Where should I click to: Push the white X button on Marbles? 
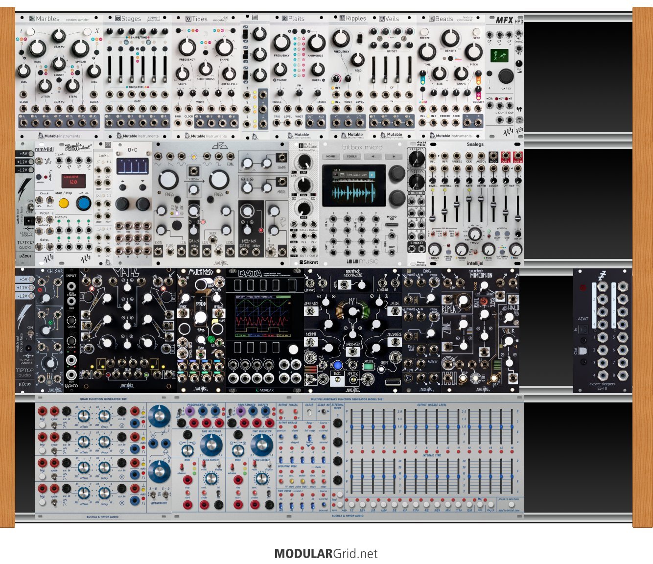pos(88,32)
